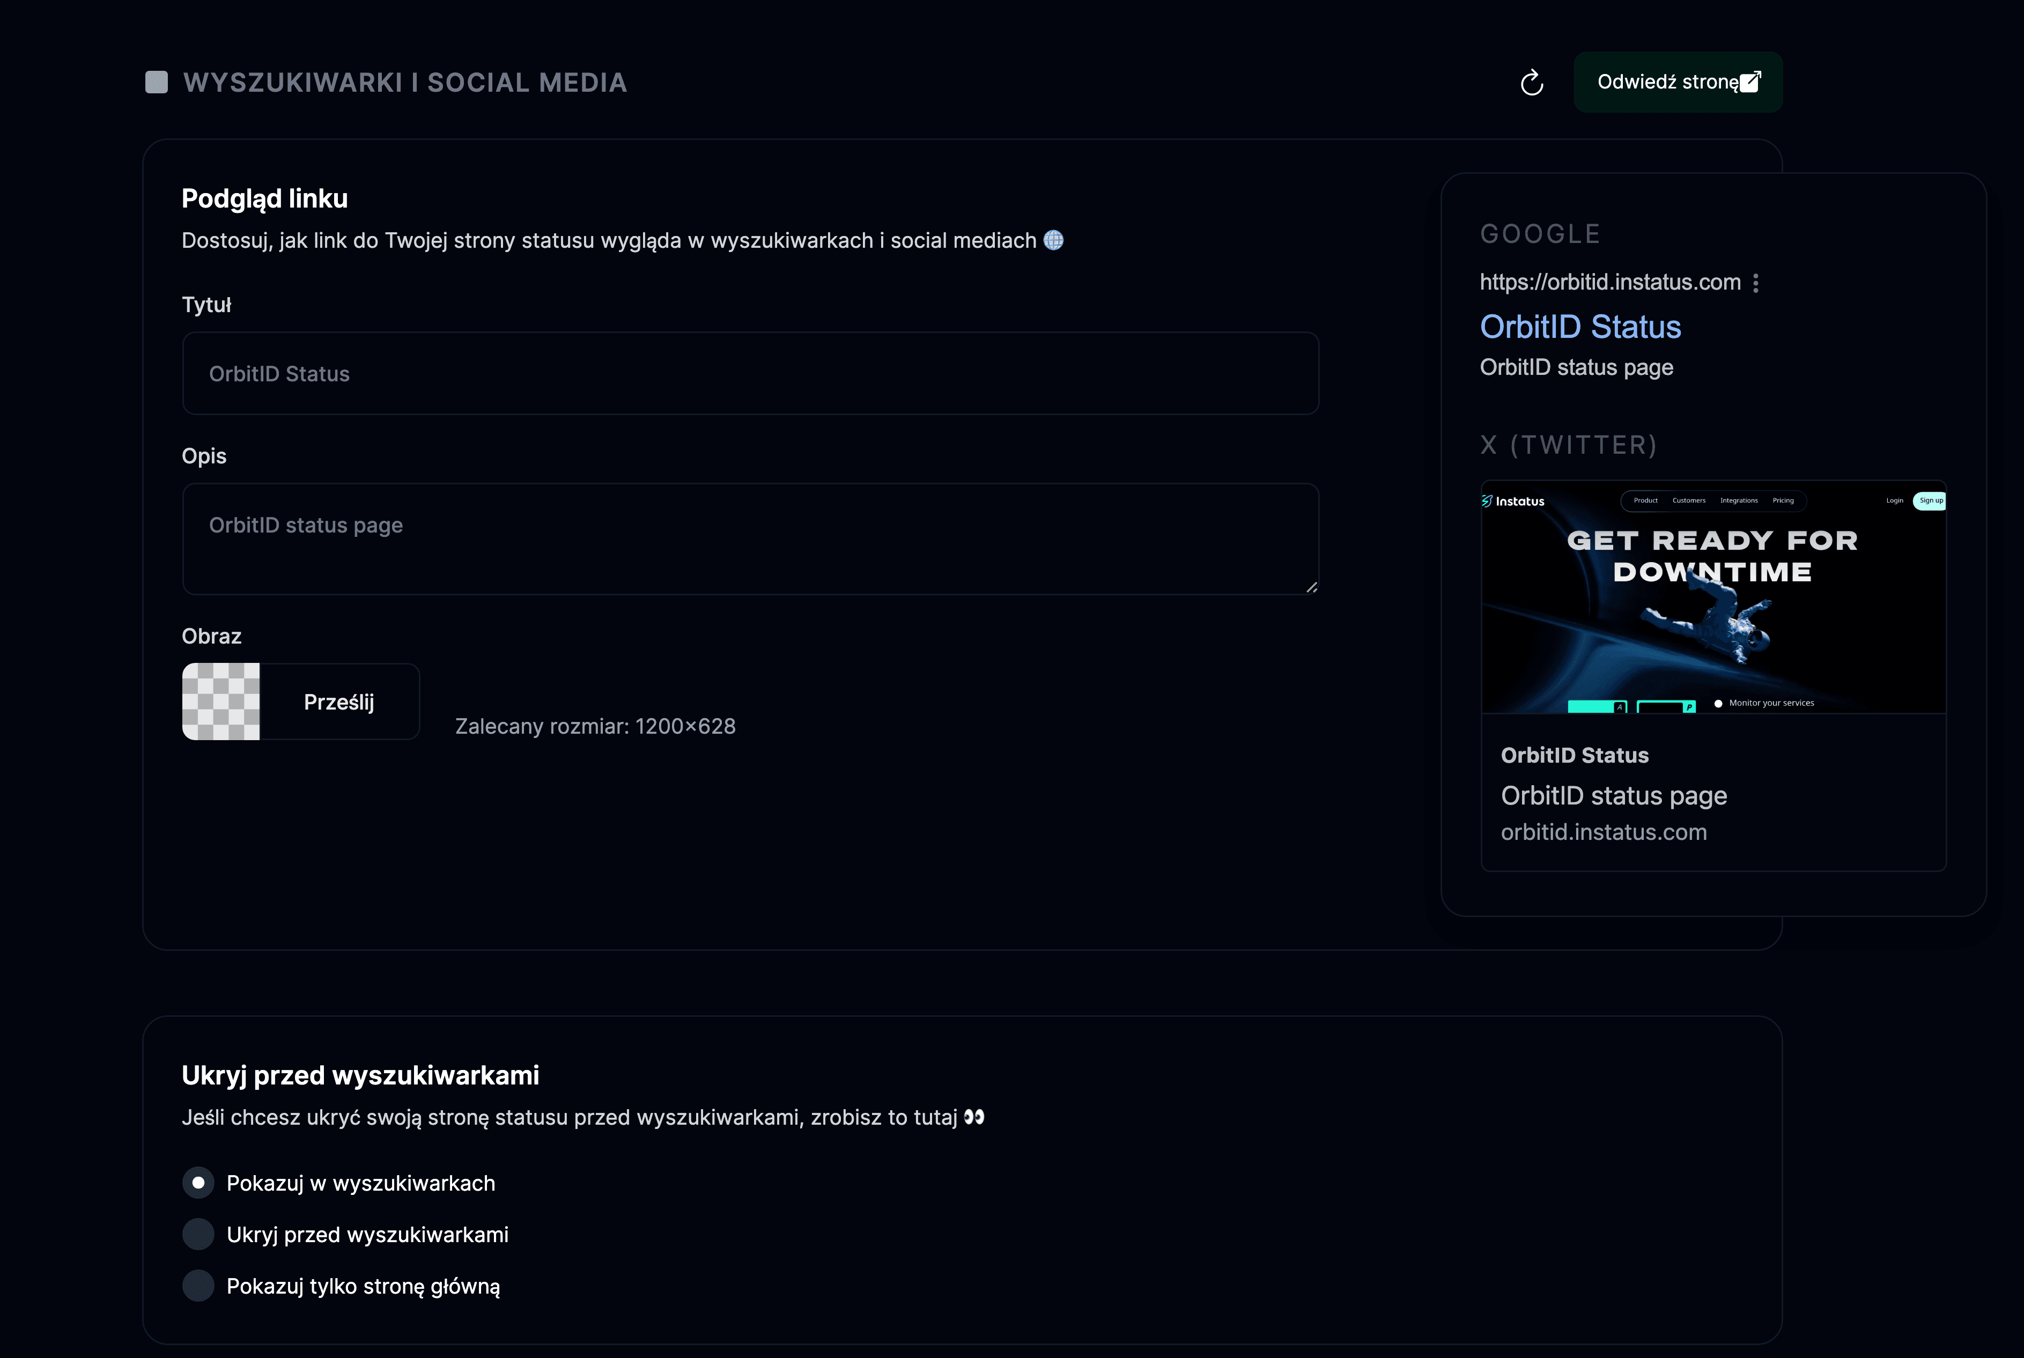Open the OrbitID Status Google result title
The height and width of the screenshot is (1358, 2024).
(x=1580, y=327)
